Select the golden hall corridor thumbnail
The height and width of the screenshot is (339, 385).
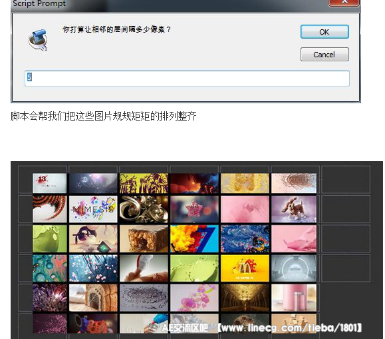245,298
